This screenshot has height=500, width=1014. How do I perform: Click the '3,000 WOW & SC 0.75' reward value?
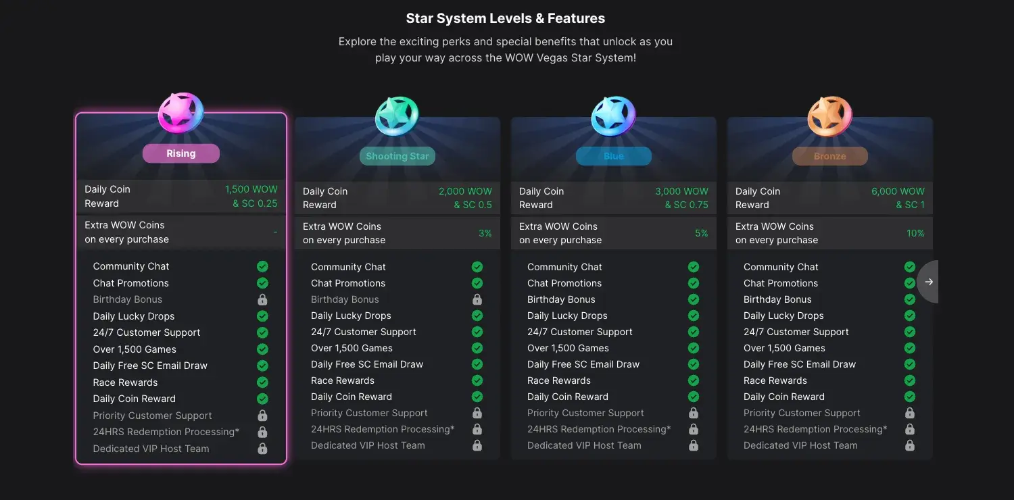point(682,198)
